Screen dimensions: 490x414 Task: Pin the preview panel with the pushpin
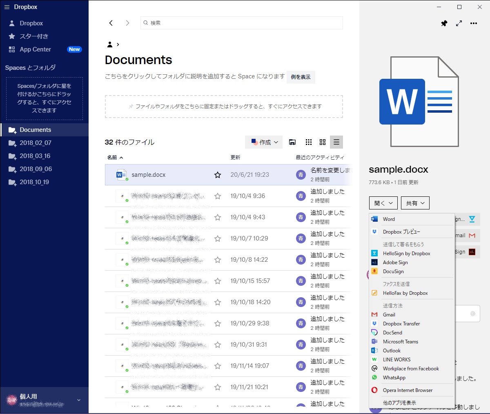tap(444, 23)
